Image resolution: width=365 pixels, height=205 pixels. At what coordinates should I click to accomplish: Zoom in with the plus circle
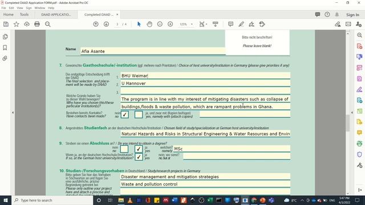170,24
